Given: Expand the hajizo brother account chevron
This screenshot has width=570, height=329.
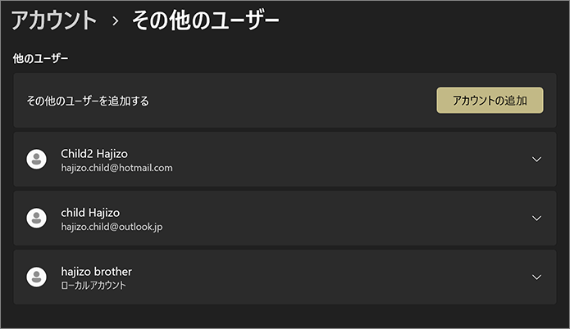Looking at the screenshot, I should coord(536,277).
